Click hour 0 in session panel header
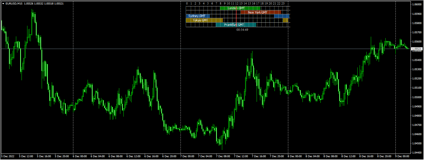This screenshot has height=160, width=424. 187,3
